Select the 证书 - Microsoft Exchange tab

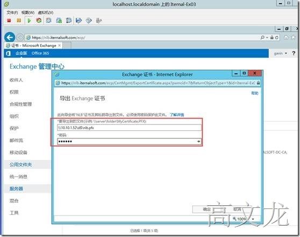33,45
